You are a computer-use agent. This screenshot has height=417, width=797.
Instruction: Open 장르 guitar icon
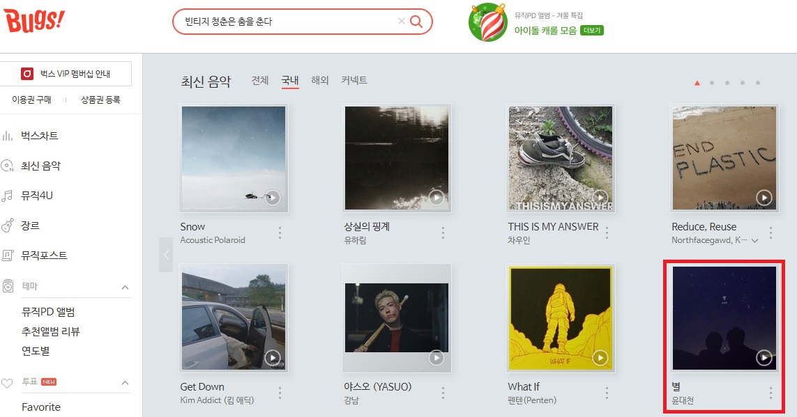click(x=7, y=226)
